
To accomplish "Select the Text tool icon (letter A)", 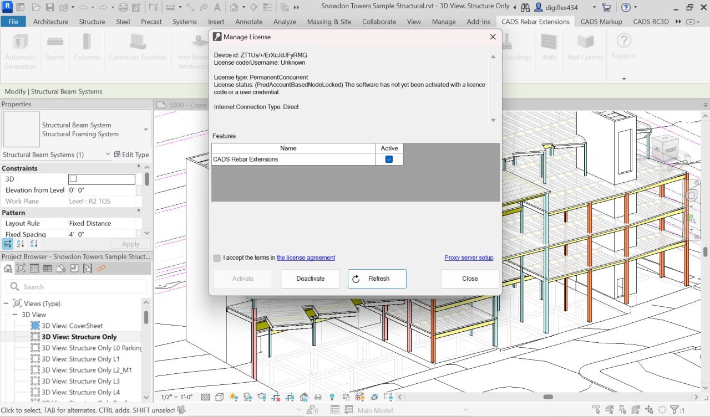I will coord(216,7).
